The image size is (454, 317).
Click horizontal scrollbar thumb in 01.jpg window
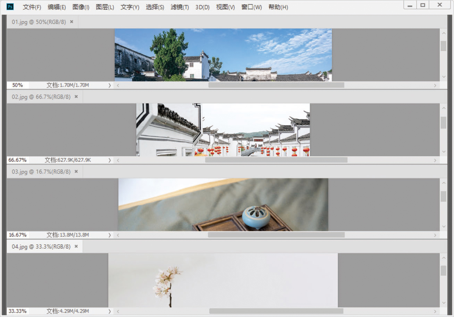point(276,85)
